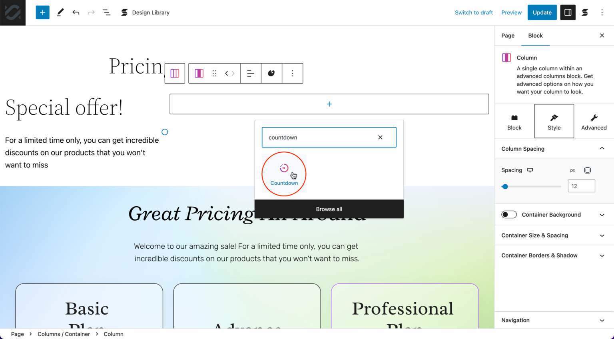Screen dimensions: 614x339
Task: Select the parent Columns block icon
Action: tap(175, 73)
